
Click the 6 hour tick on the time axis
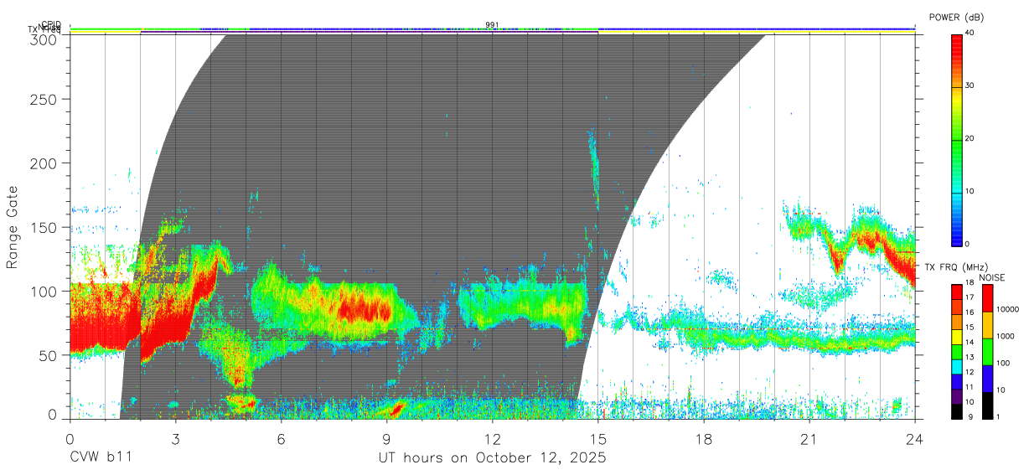281,438
